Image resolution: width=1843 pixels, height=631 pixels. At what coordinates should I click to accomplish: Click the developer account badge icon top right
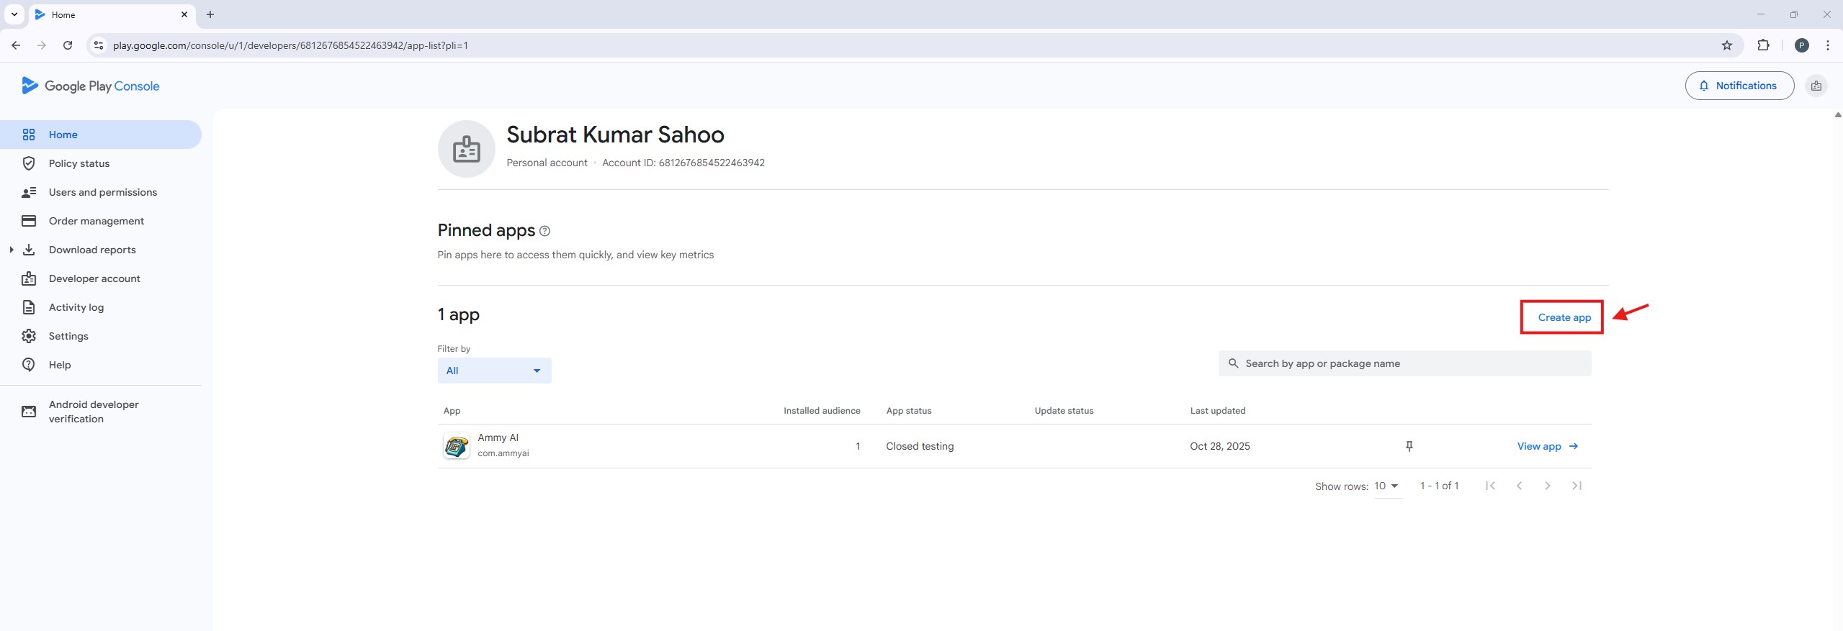coord(1816,86)
